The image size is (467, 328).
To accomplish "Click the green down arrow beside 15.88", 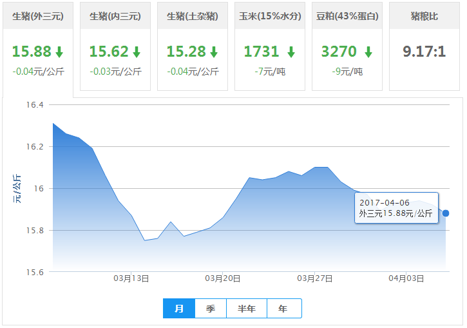I will click(59, 52).
